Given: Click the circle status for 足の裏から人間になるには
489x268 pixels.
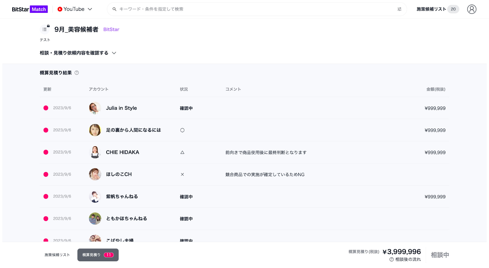Looking at the screenshot, I should coord(182,130).
